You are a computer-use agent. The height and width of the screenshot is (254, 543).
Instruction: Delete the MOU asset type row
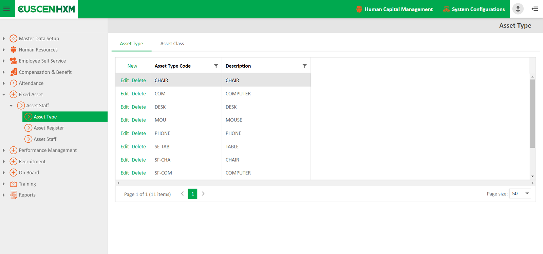[x=139, y=120]
